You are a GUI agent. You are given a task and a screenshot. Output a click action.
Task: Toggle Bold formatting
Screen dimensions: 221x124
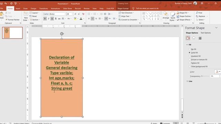[x=45, y=19]
